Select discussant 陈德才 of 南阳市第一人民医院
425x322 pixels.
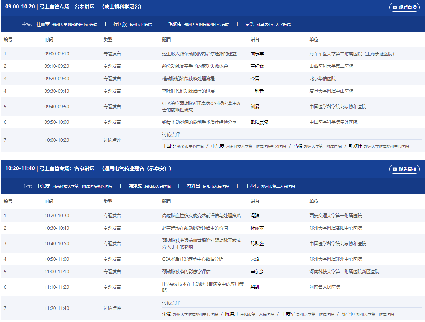(x=249, y=314)
